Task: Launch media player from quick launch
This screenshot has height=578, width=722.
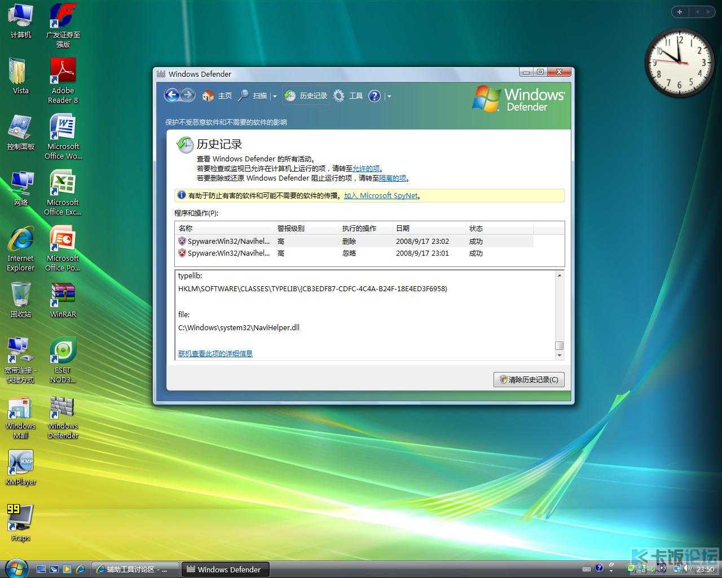Action: [x=67, y=569]
